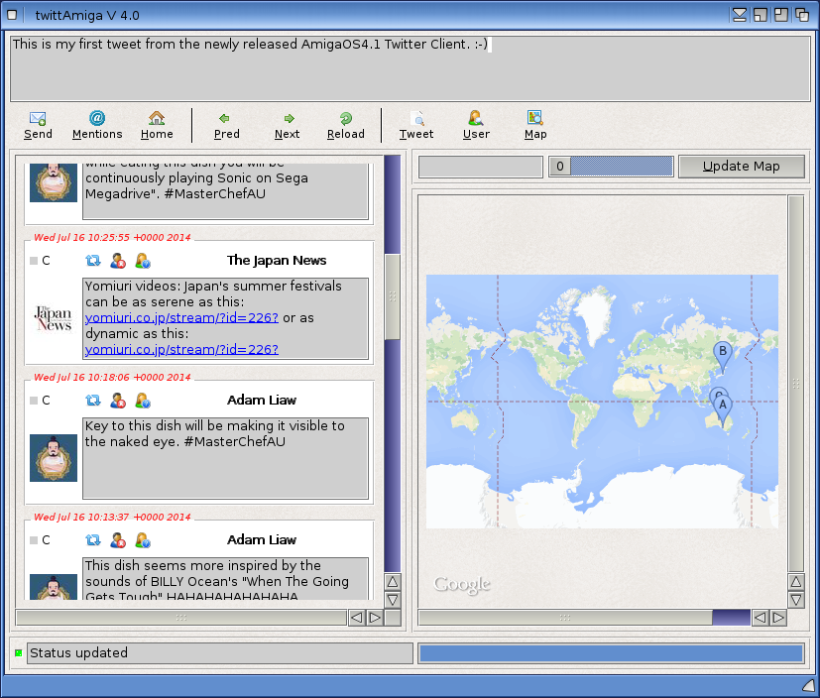The image size is (820, 698).
Task: Reload the timeline
Action: (346, 126)
